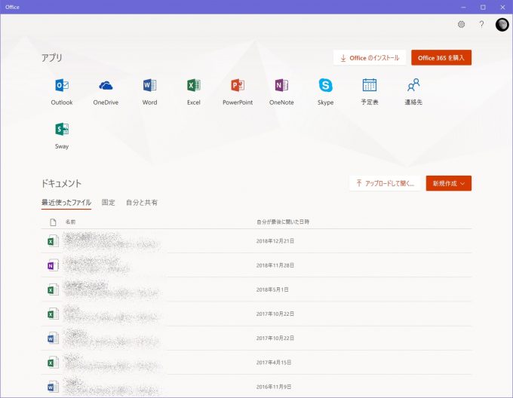This screenshot has width=513, height=398.
Task: Open the Outlook app icon
Action: tap(62, 86)
